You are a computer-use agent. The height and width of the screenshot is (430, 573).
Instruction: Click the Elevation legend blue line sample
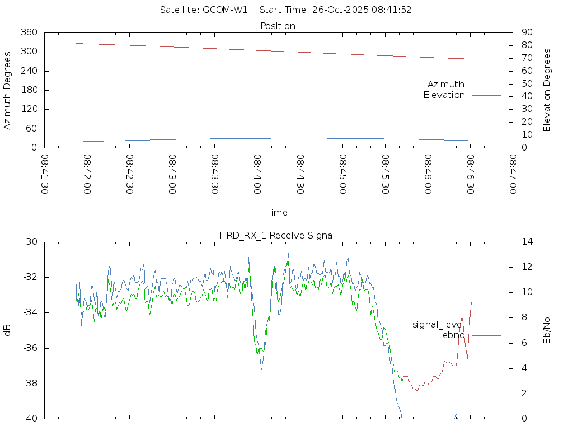(486, 95)
